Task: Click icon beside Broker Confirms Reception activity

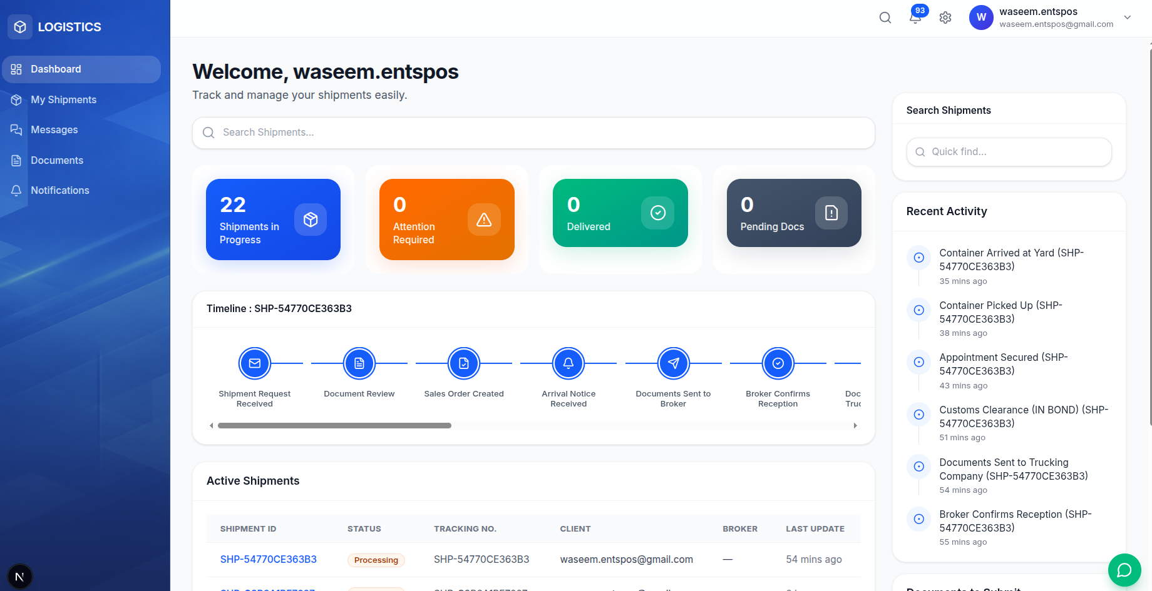Action: click(x=919, y=519)
